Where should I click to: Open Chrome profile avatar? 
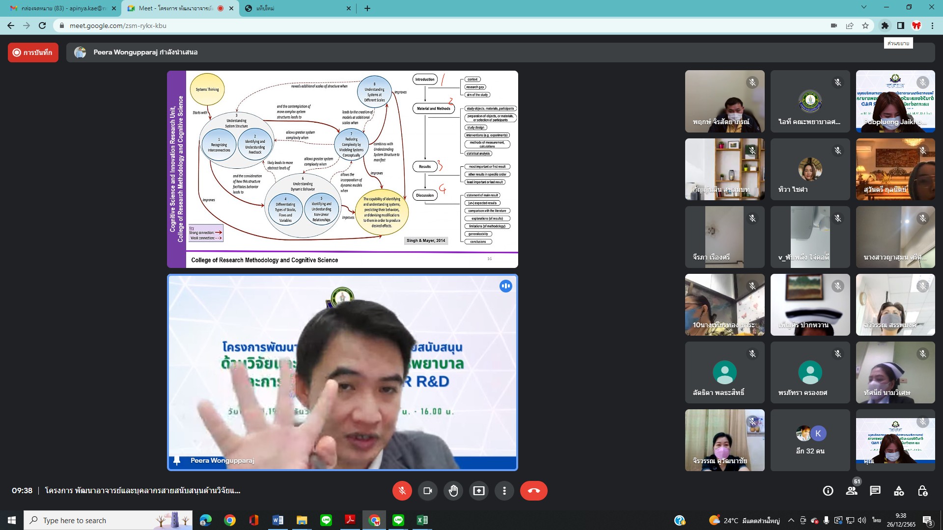click(916, 26)
